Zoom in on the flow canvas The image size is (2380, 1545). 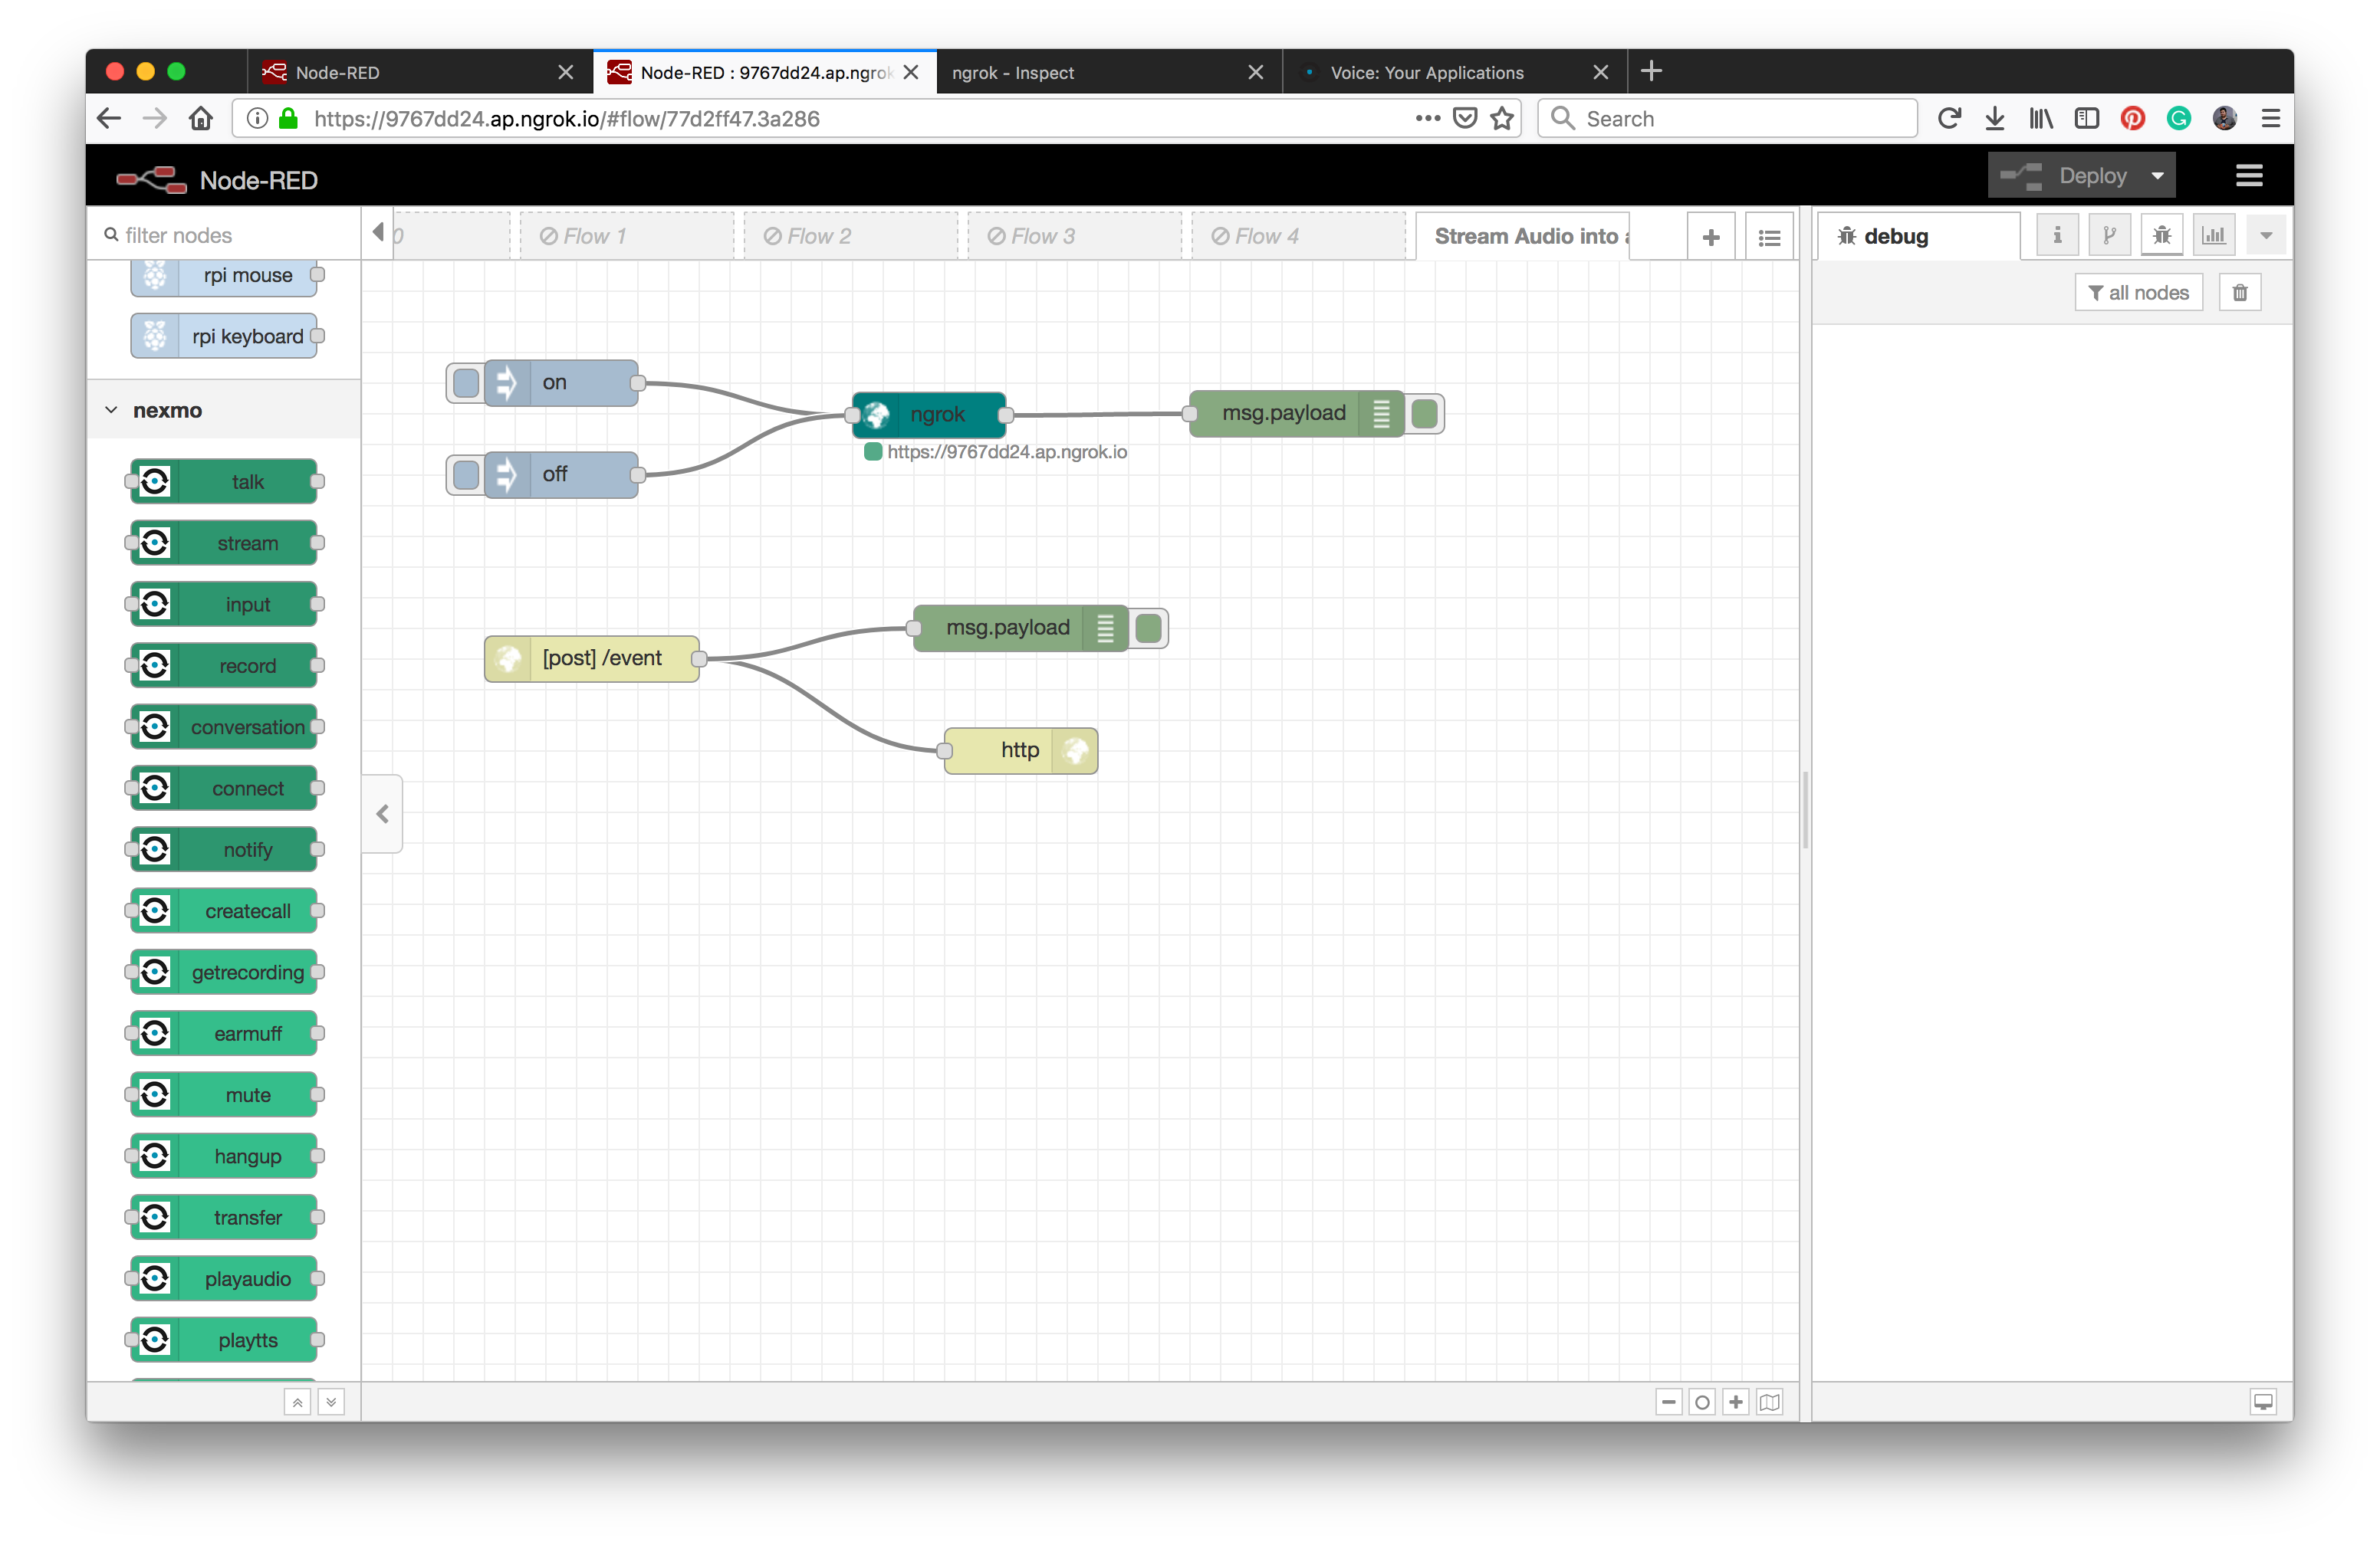1736,1402
